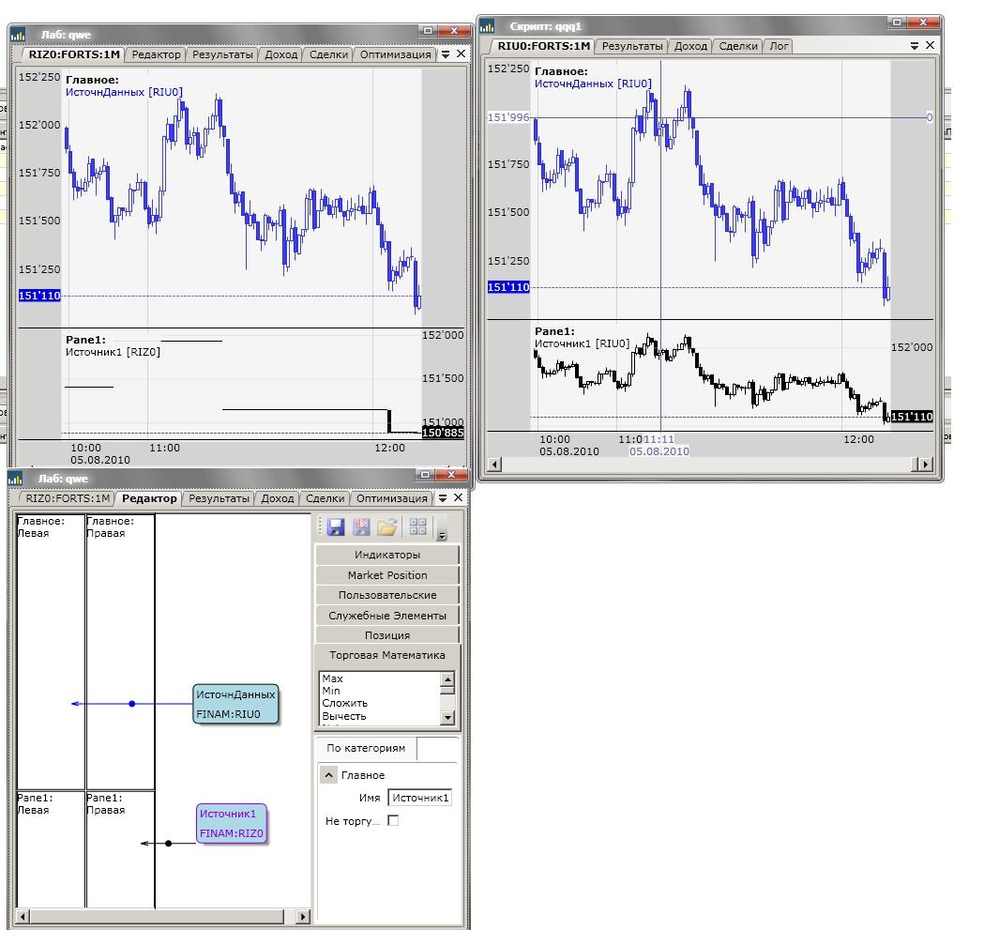Save the script with the floppy disk icon
This screenshot has width=984, height=930.
point(336,526)
